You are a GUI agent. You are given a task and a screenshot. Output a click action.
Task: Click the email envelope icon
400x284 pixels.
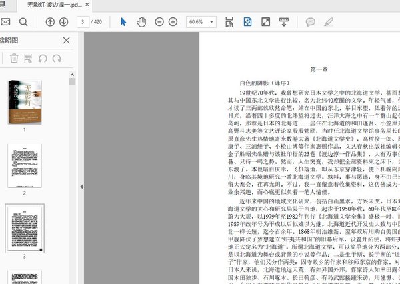tap(5, 22)
